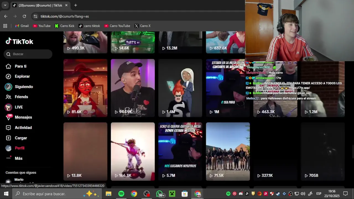Open the video with 71.5K views

(228, 151)
